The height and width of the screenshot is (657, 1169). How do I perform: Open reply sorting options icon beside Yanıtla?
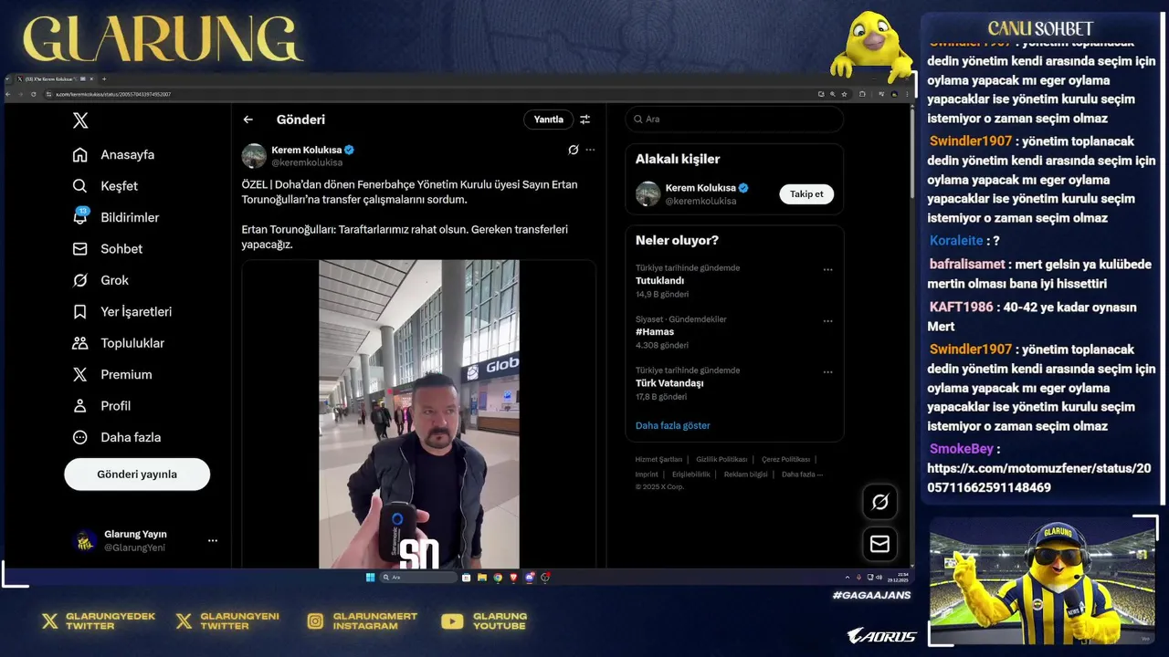584,120
